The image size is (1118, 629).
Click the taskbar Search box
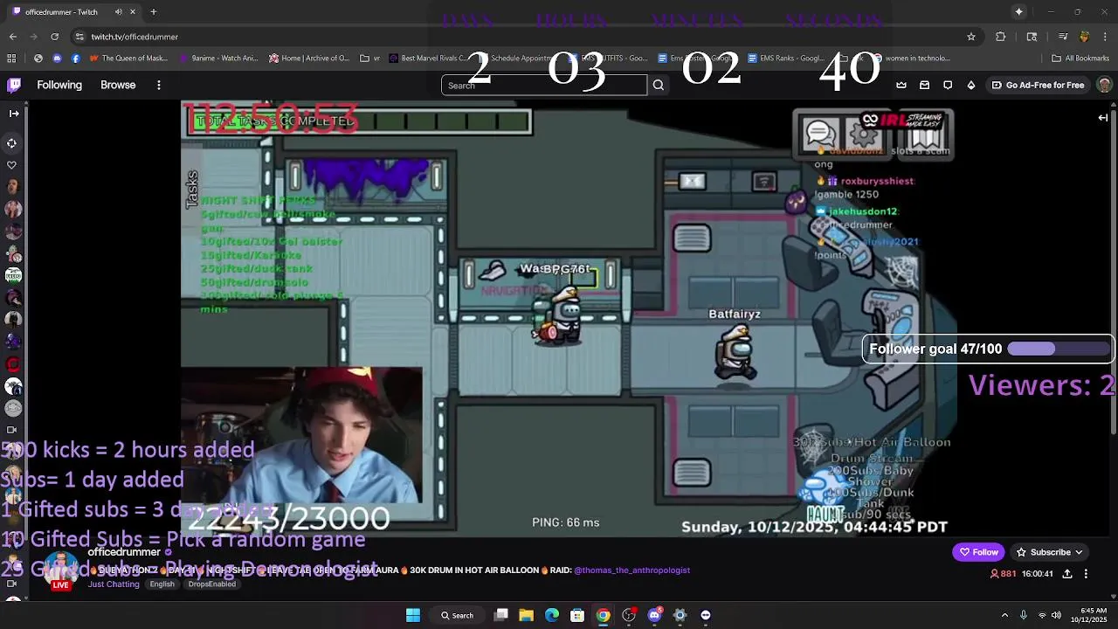458,615
